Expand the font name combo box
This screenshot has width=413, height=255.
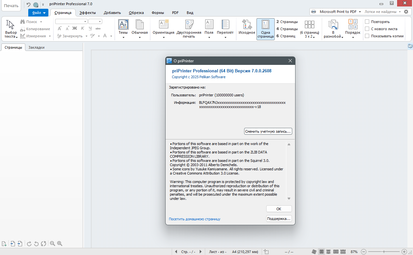click(x=85, y=21)
